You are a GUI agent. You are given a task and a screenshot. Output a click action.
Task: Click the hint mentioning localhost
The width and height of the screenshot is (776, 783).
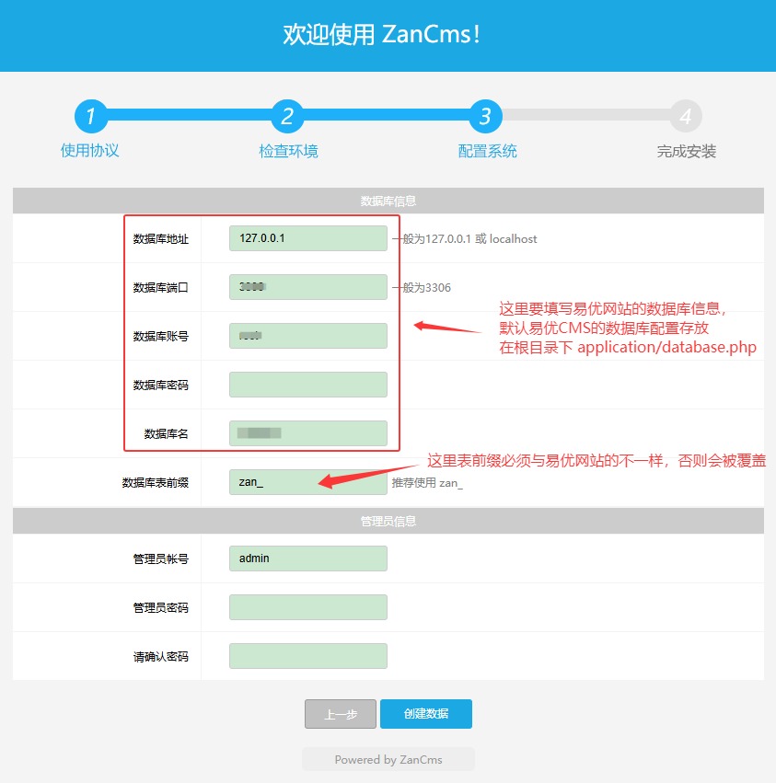(464, 238)
